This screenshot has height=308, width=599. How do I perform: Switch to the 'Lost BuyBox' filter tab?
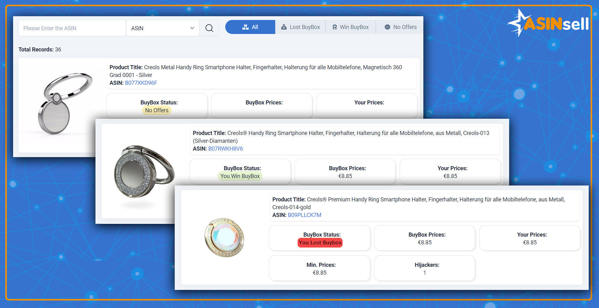300,27
